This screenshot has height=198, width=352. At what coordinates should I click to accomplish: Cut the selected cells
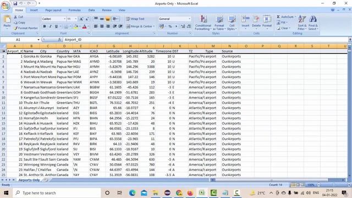point(19,17)
